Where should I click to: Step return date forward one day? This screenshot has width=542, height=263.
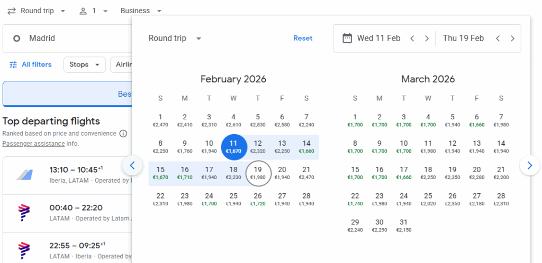[512, 39]
